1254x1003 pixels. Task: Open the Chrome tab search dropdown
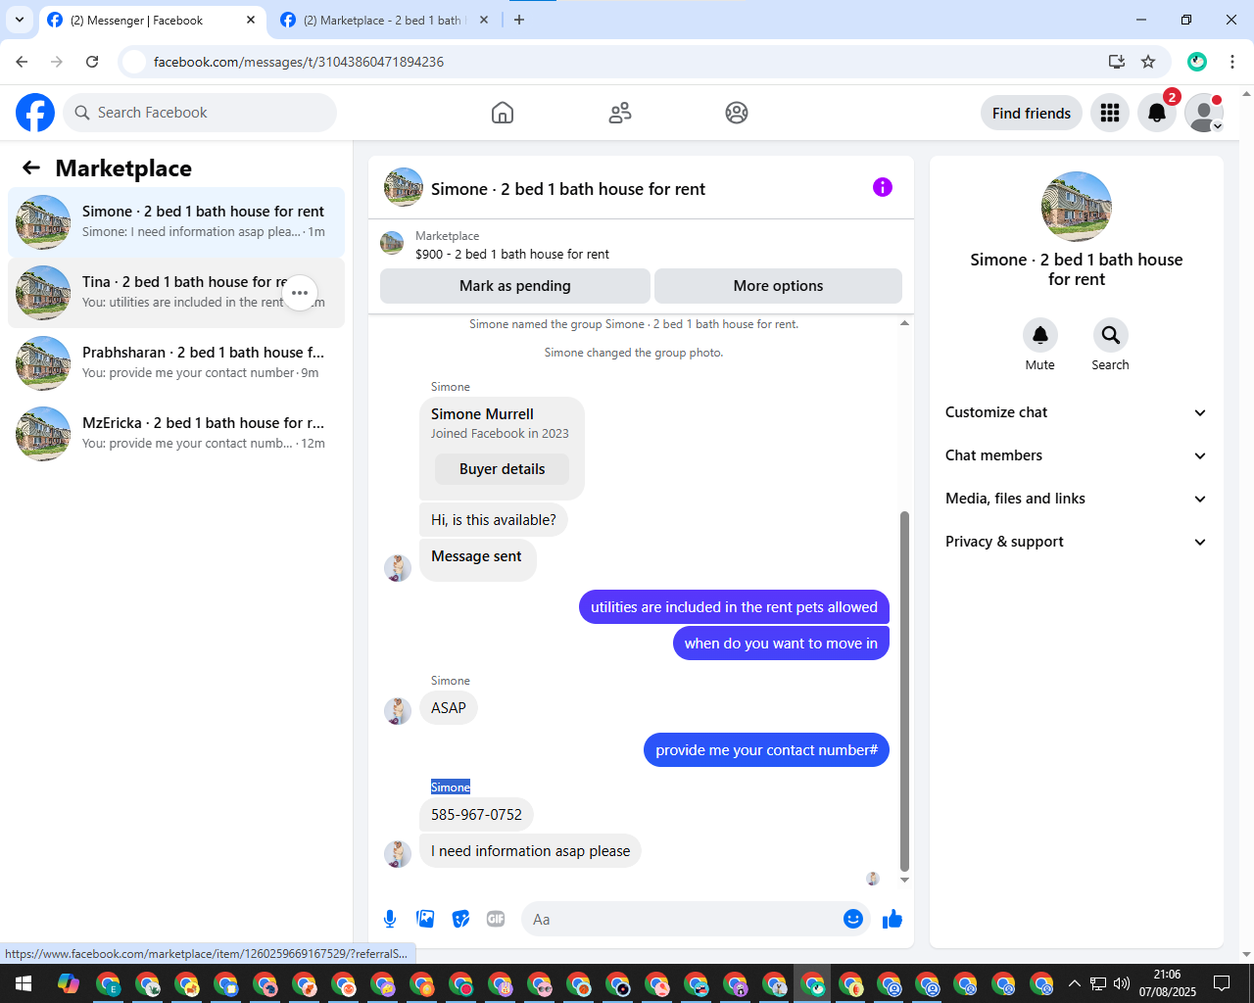(20, 20)
